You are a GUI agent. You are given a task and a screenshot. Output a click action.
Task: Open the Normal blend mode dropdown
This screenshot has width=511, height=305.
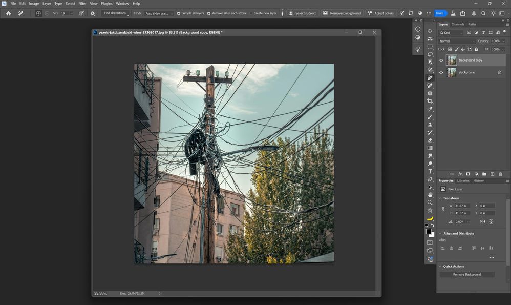(x=457, y=41)
